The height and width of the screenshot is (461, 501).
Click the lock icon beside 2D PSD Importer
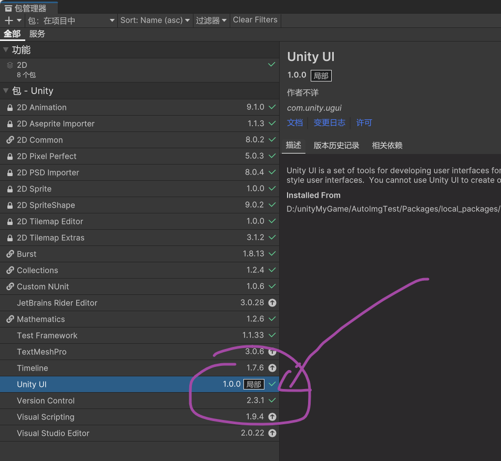10,173
